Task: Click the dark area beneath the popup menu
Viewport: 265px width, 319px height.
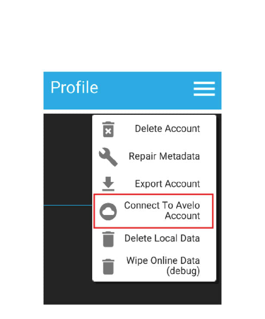Action: 132,293
